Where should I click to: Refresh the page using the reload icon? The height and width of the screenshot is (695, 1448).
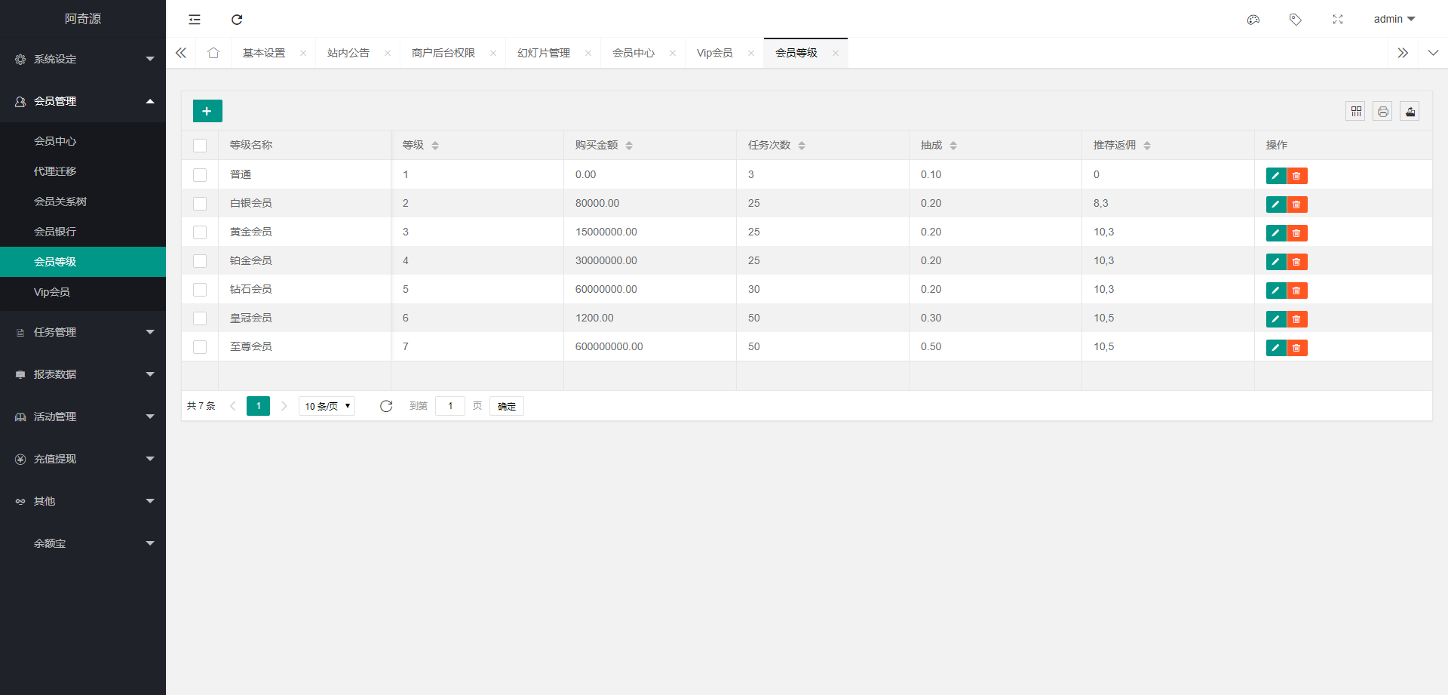point(237,19)
